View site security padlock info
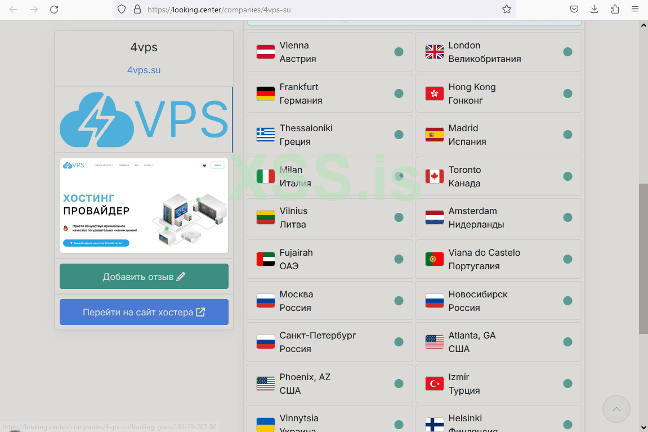 pyautogui.click(x=137, y=10)
